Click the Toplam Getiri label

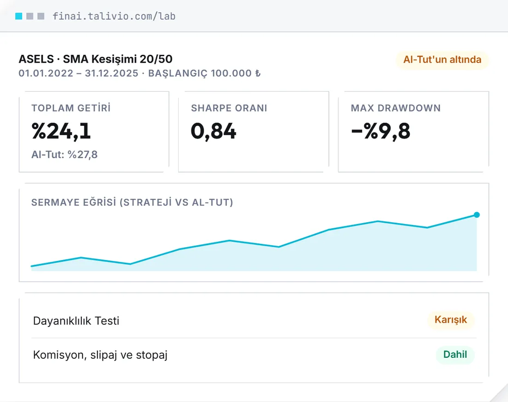click(71, 108)
